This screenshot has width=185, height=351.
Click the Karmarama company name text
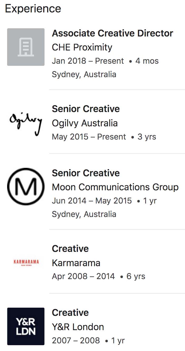(x=76, y=263)
